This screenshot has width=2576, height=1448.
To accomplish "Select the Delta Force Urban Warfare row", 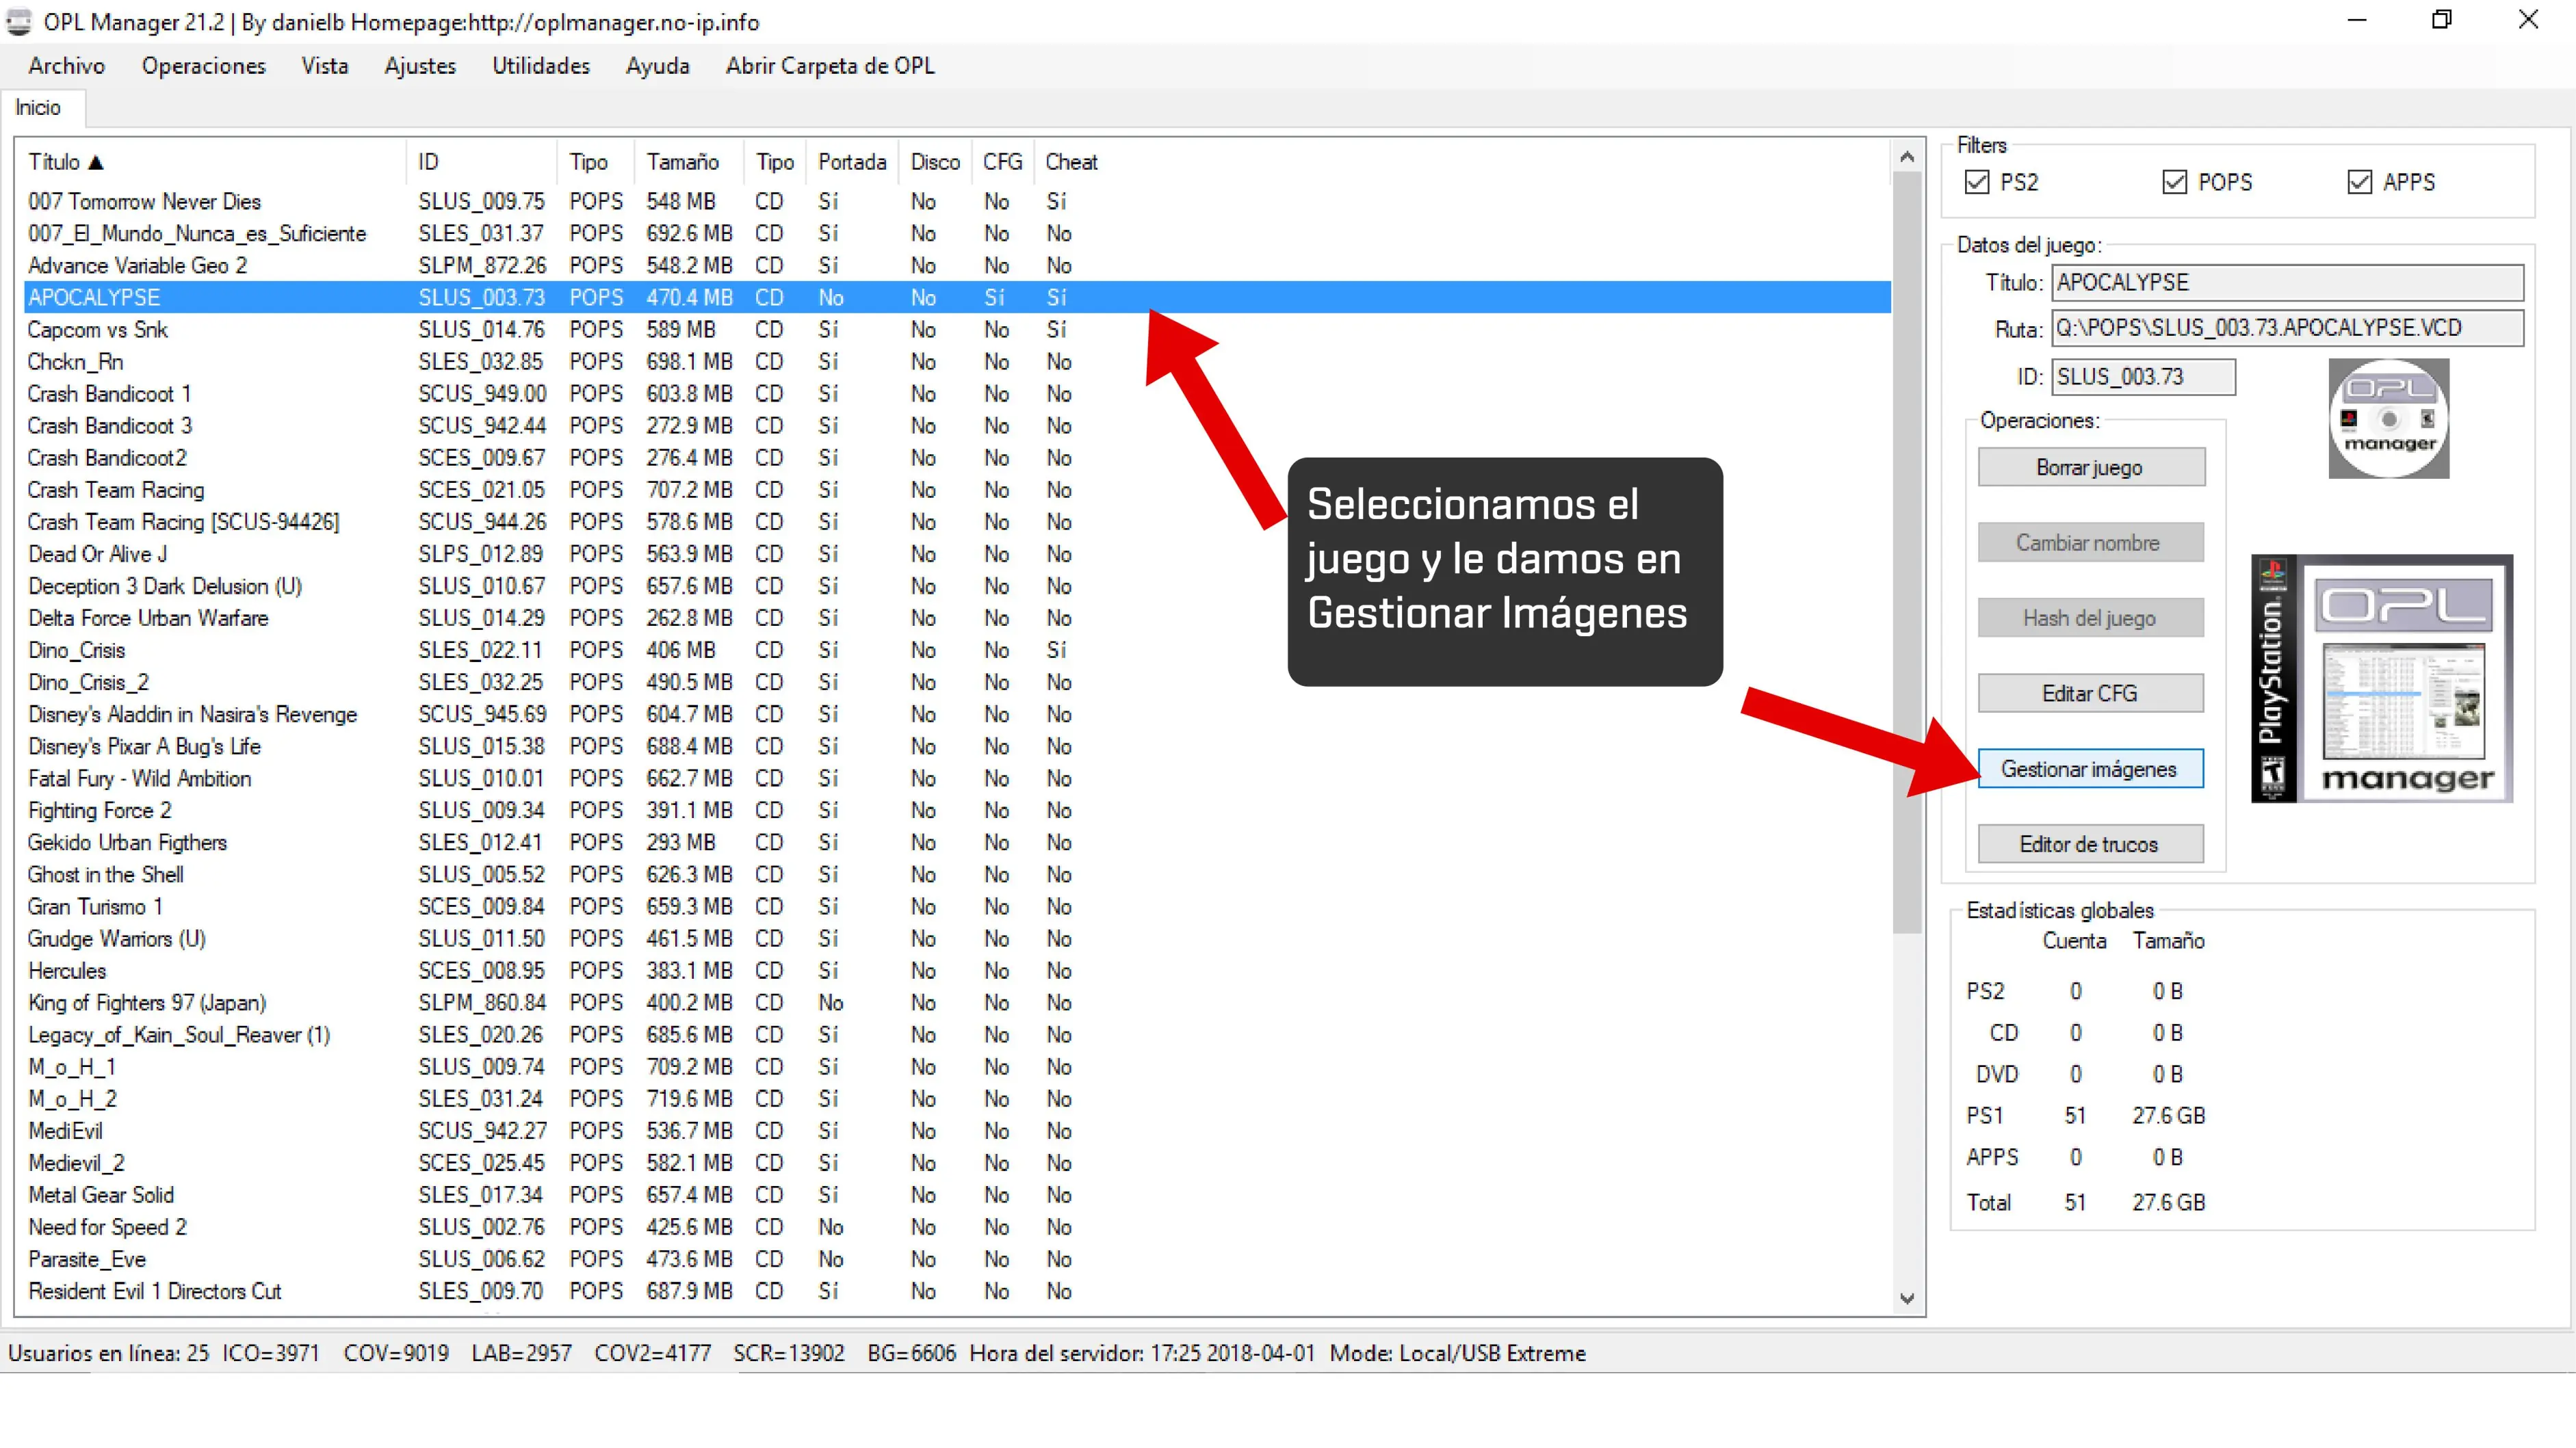I will tap(957, 618).
